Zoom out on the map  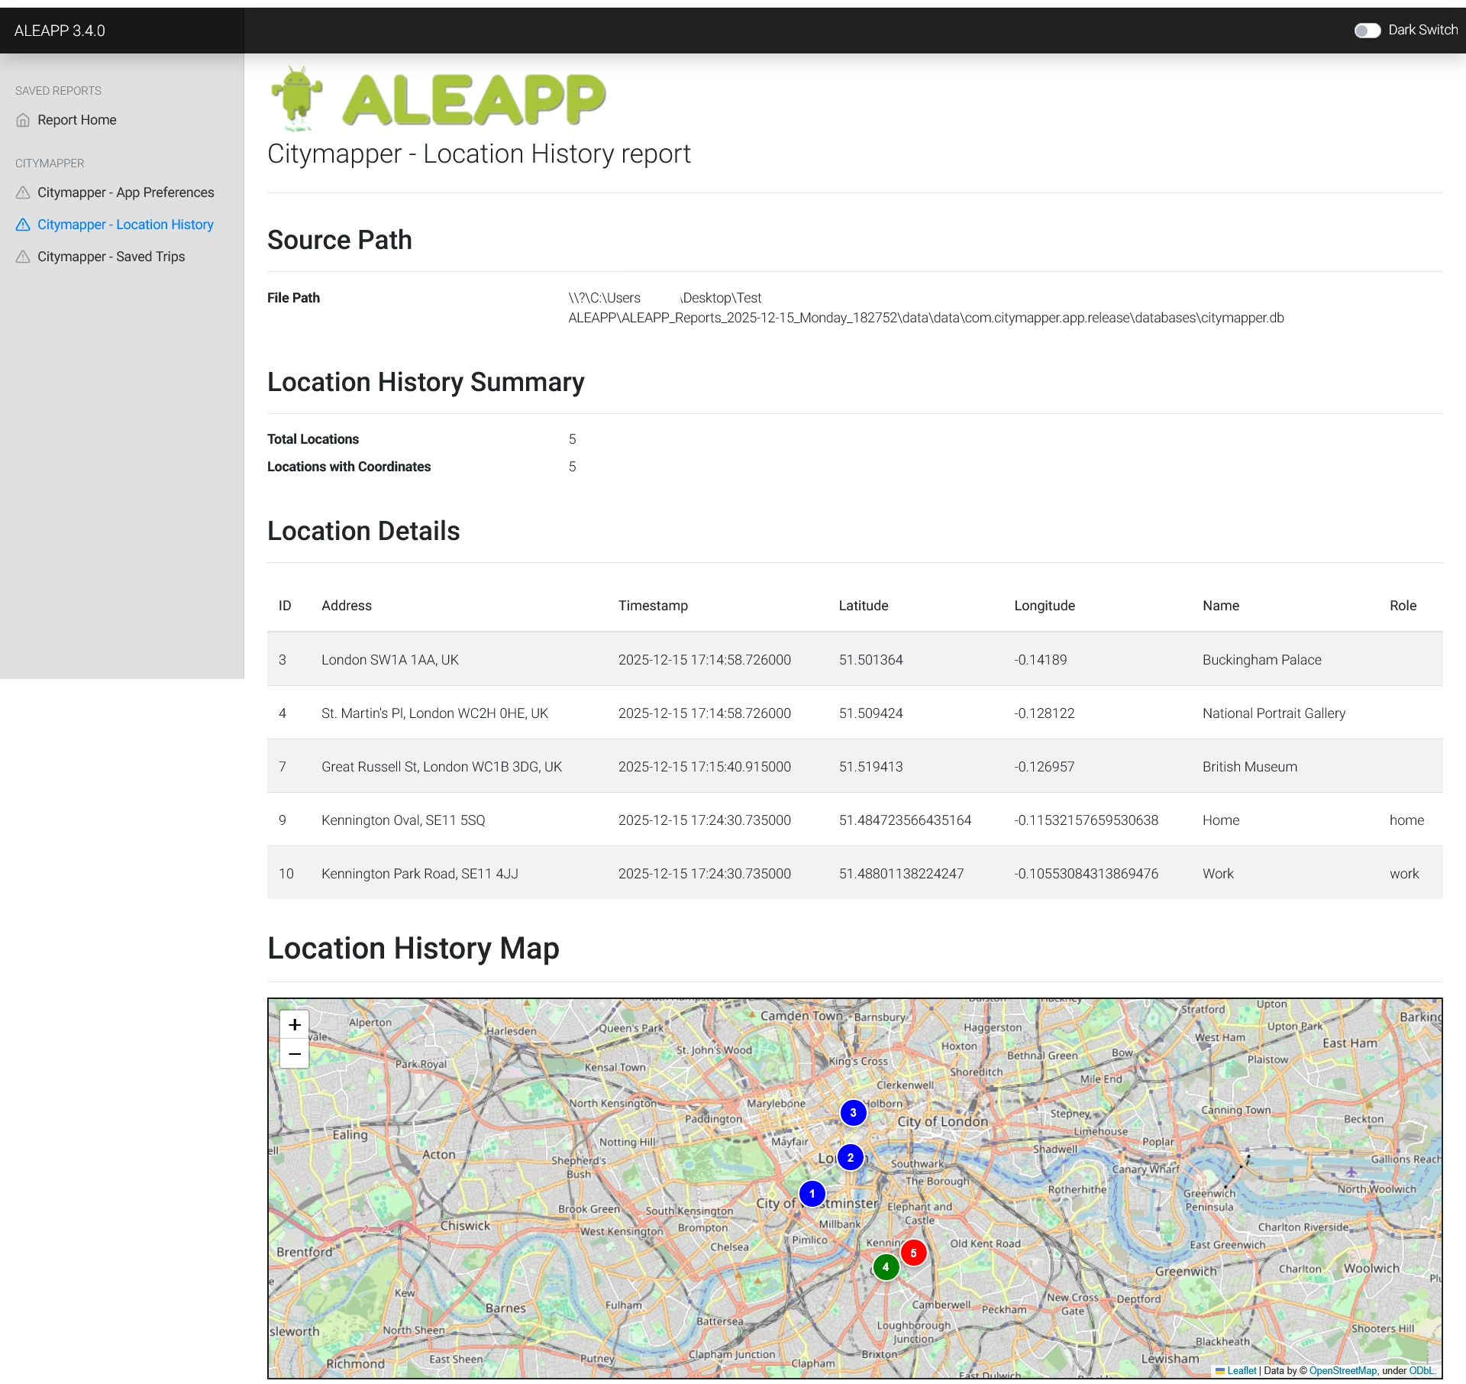coord(295,1054)
